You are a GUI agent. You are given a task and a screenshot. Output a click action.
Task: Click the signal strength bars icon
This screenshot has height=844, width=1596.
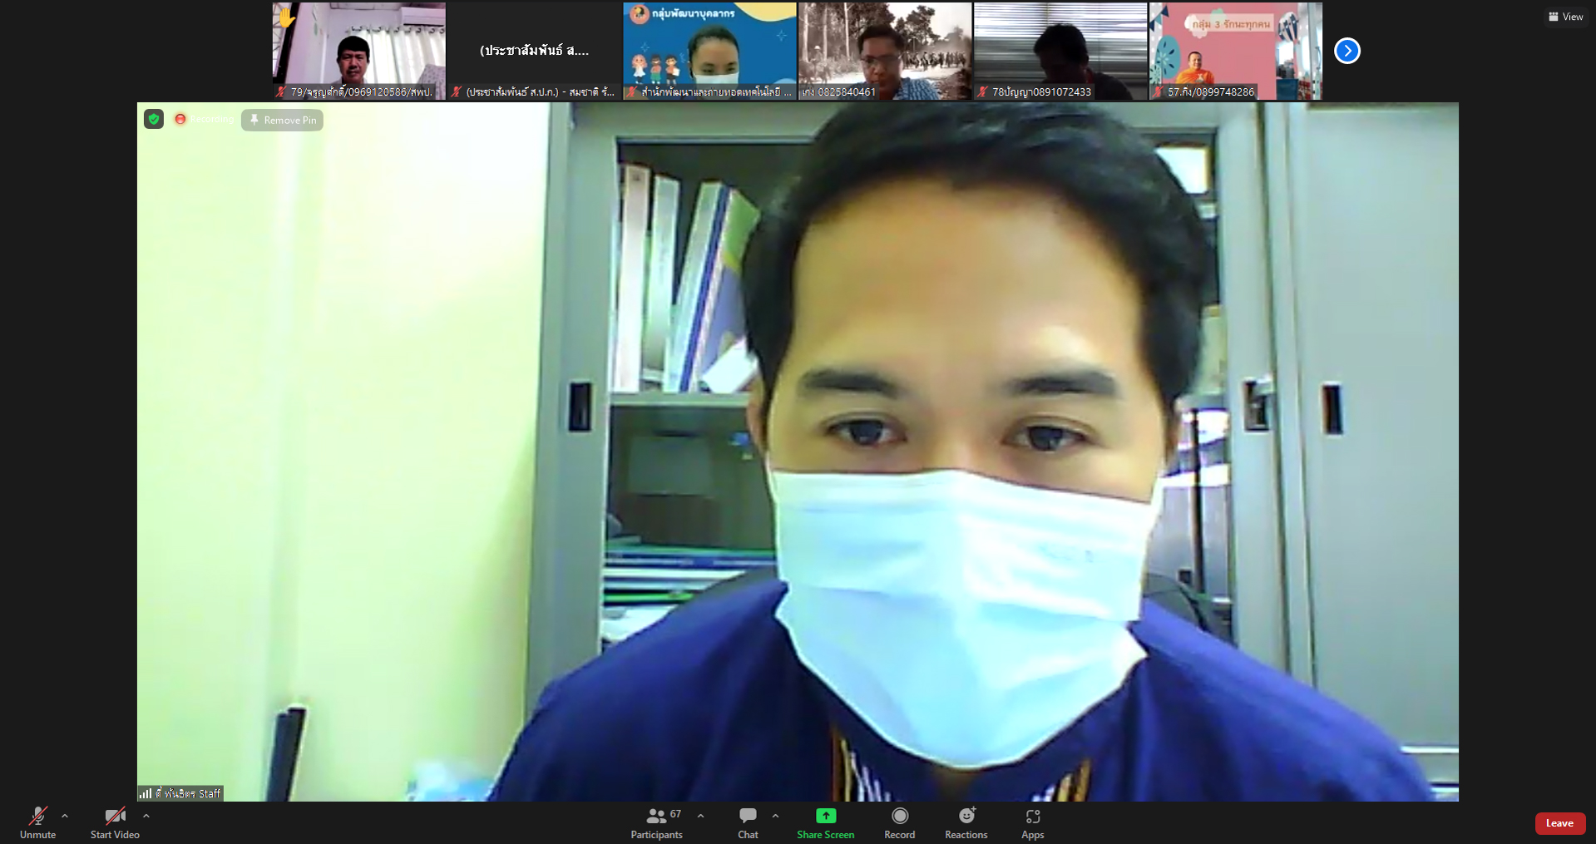146,793
